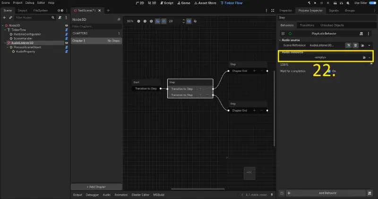This screenshot has height=199, width=378.
Task: Open Asset Store workspace
Action: (205, 3)
